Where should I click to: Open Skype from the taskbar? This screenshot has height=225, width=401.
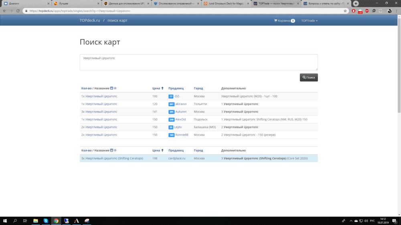pyautogui.click(x=46, y=221)
